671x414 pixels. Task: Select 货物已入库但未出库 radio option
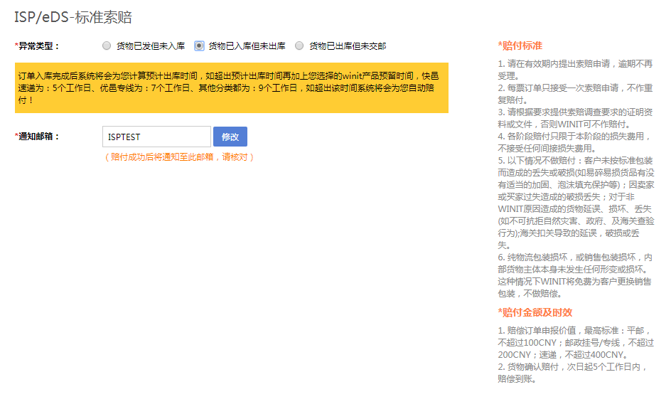click(x=199, y=46)
